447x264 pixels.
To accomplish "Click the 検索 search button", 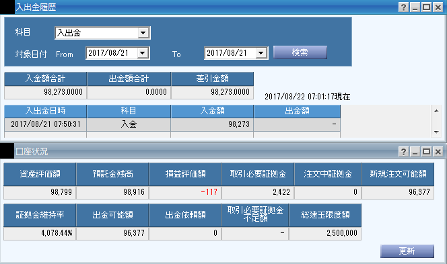I will 300,52.
